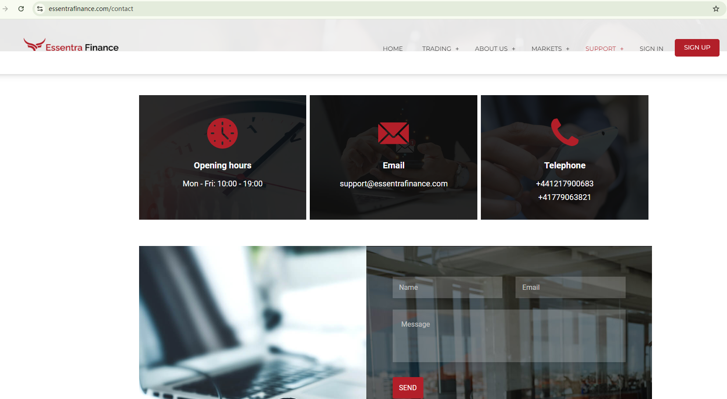Open the About Us menu item

click(491, 49)
